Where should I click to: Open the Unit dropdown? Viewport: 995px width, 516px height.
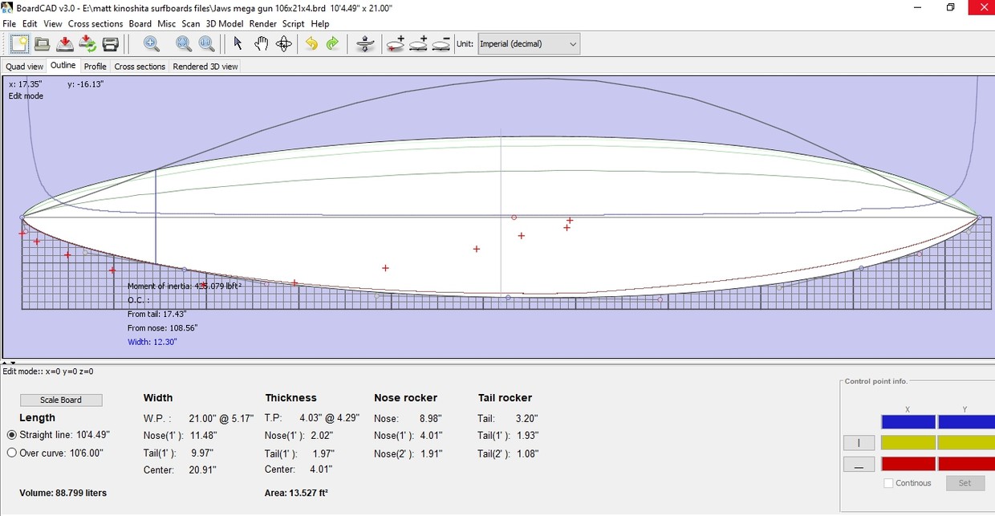coord(571,44)
